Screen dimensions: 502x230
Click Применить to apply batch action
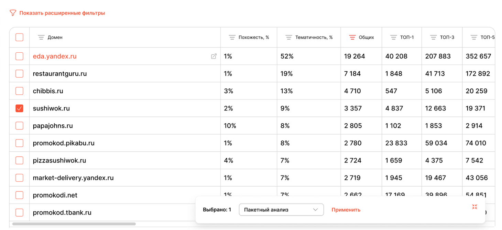pyautogui.click(x=346, y=210)
